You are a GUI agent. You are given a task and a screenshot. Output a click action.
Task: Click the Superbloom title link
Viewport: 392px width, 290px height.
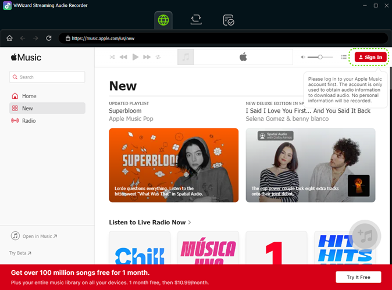[125, 110]
